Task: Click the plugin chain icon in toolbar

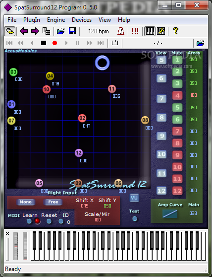Action: 10,31
